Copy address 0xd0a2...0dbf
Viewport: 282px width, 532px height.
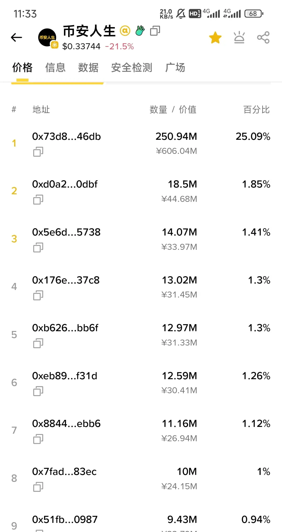[38, 199]
